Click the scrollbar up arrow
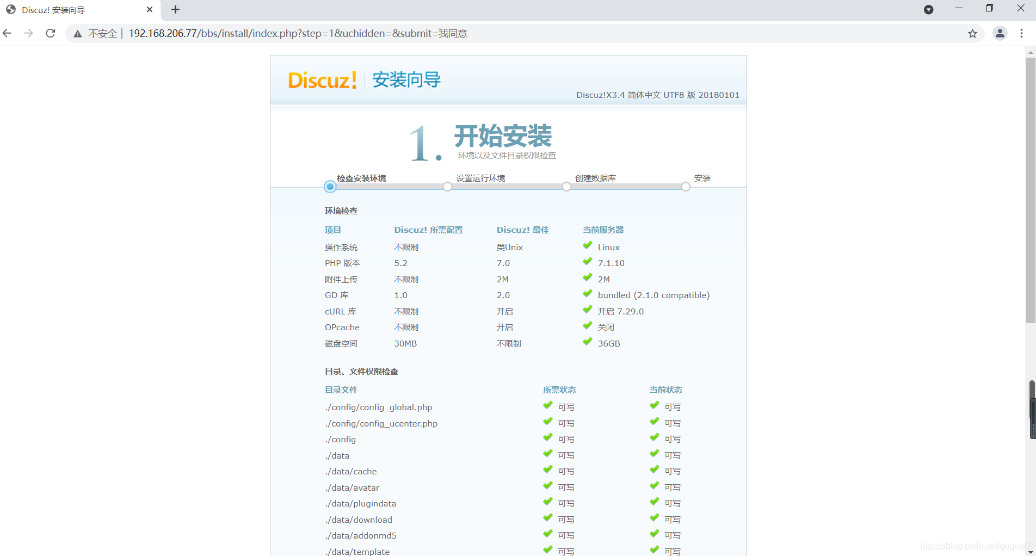1036x556 pixels. coord(1031,52)
